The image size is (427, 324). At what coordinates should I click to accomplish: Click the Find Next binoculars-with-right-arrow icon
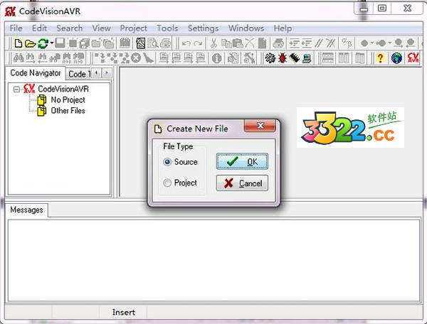(x=30, y=58)
